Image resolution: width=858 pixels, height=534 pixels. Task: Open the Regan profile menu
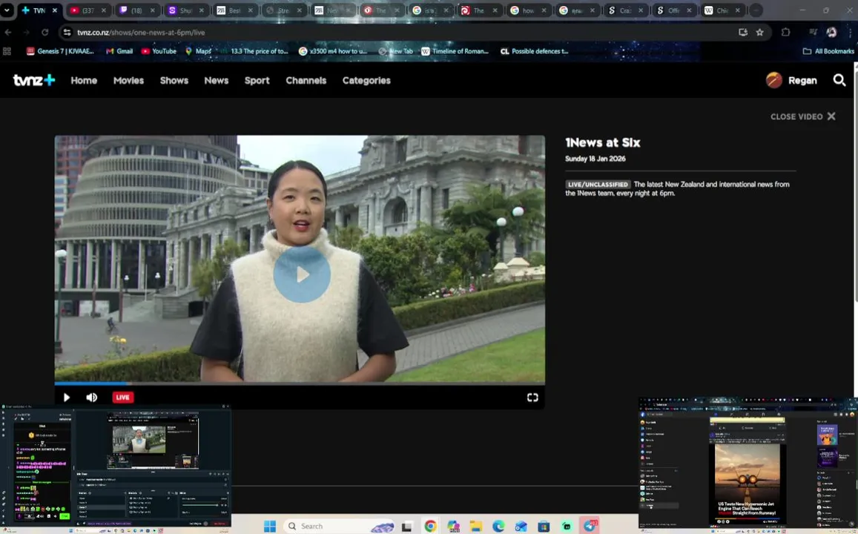[x=802, y=80]
